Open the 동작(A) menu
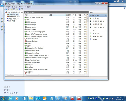The height and width of the screenshot is (101, 126). point(14,7)
